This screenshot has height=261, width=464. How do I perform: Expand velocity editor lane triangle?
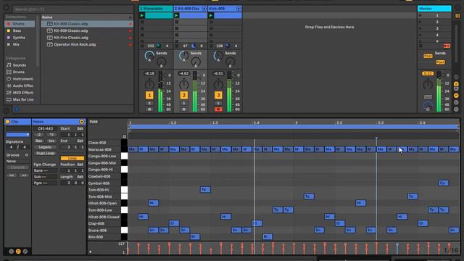(91, 252)
